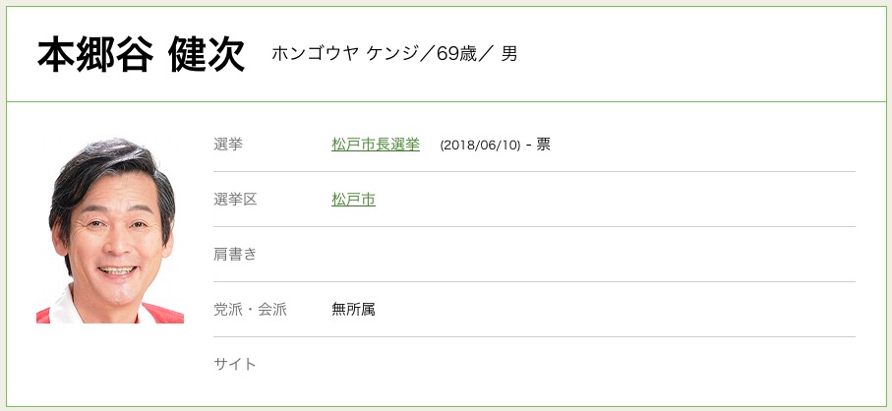Click the 69歳 age text
This screenshot has height=411, width=892.
tap(459, 54)
